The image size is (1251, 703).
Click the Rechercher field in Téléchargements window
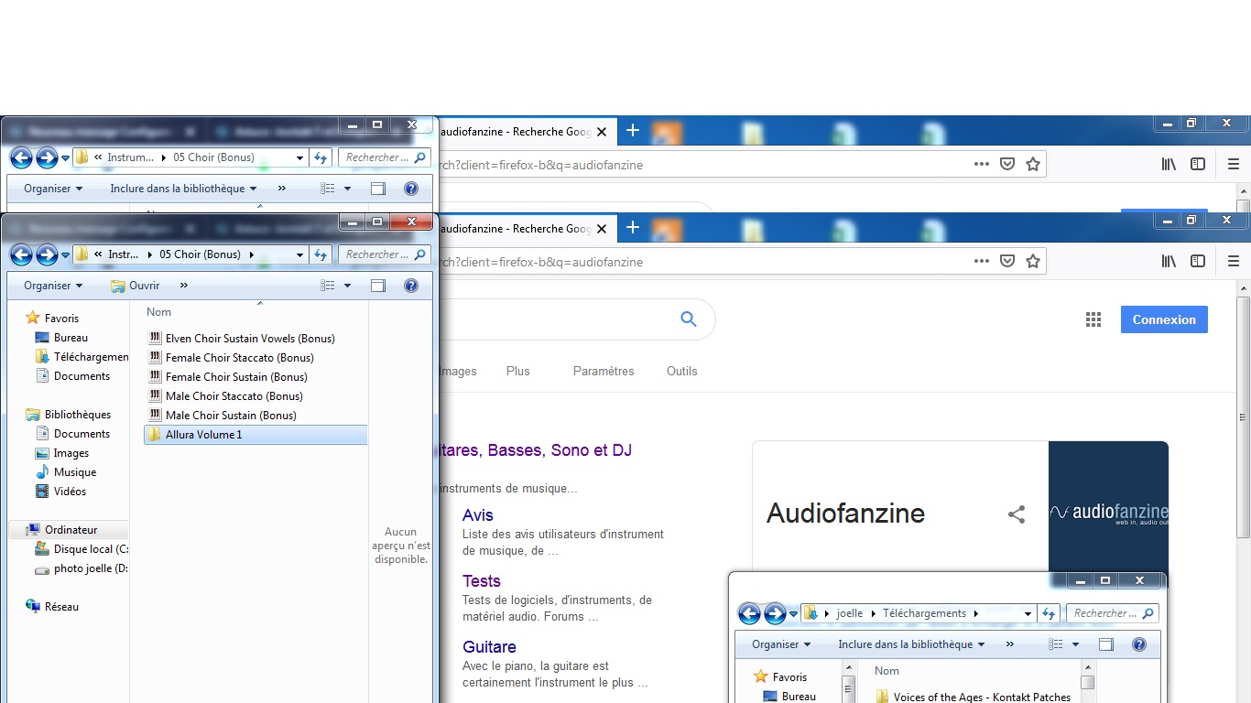point(1105,613)
